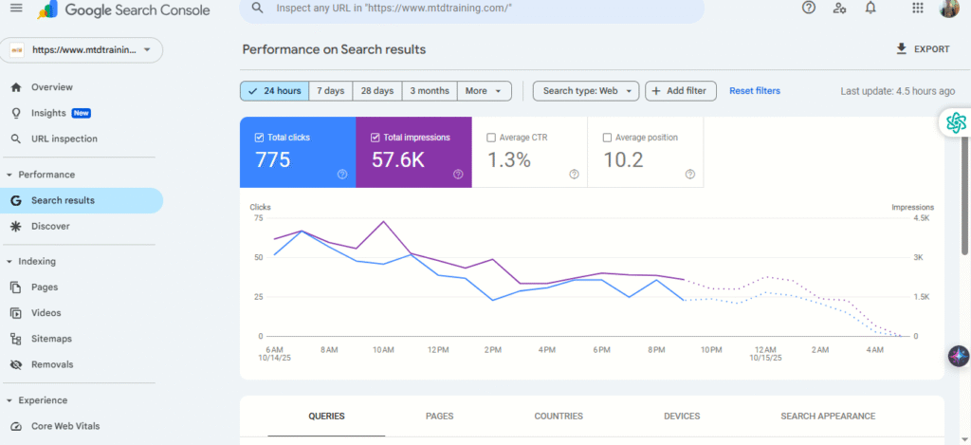Select the 7 days date range
The image size is (971, 445).
[x=331, y=90]
